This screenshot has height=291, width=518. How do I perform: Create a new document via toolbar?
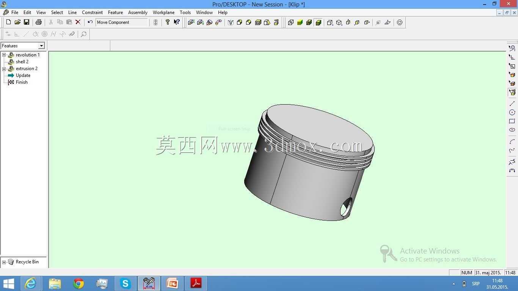pos(8,22)
